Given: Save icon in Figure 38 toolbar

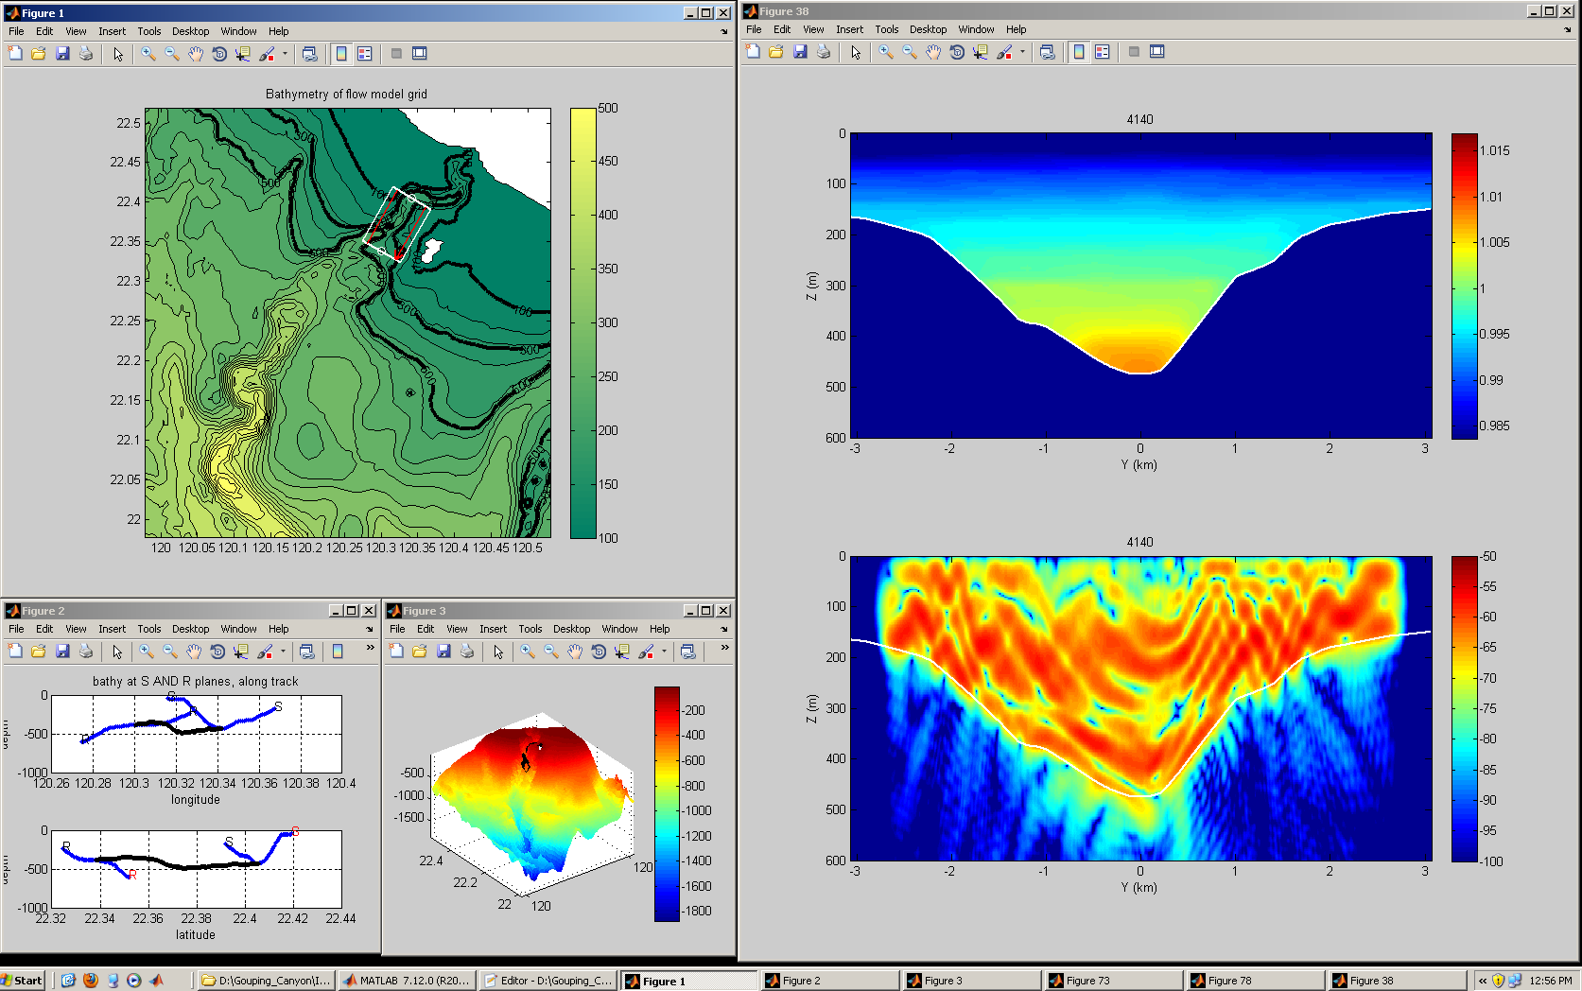Looking at the screenshot, I should click(800, 52).
